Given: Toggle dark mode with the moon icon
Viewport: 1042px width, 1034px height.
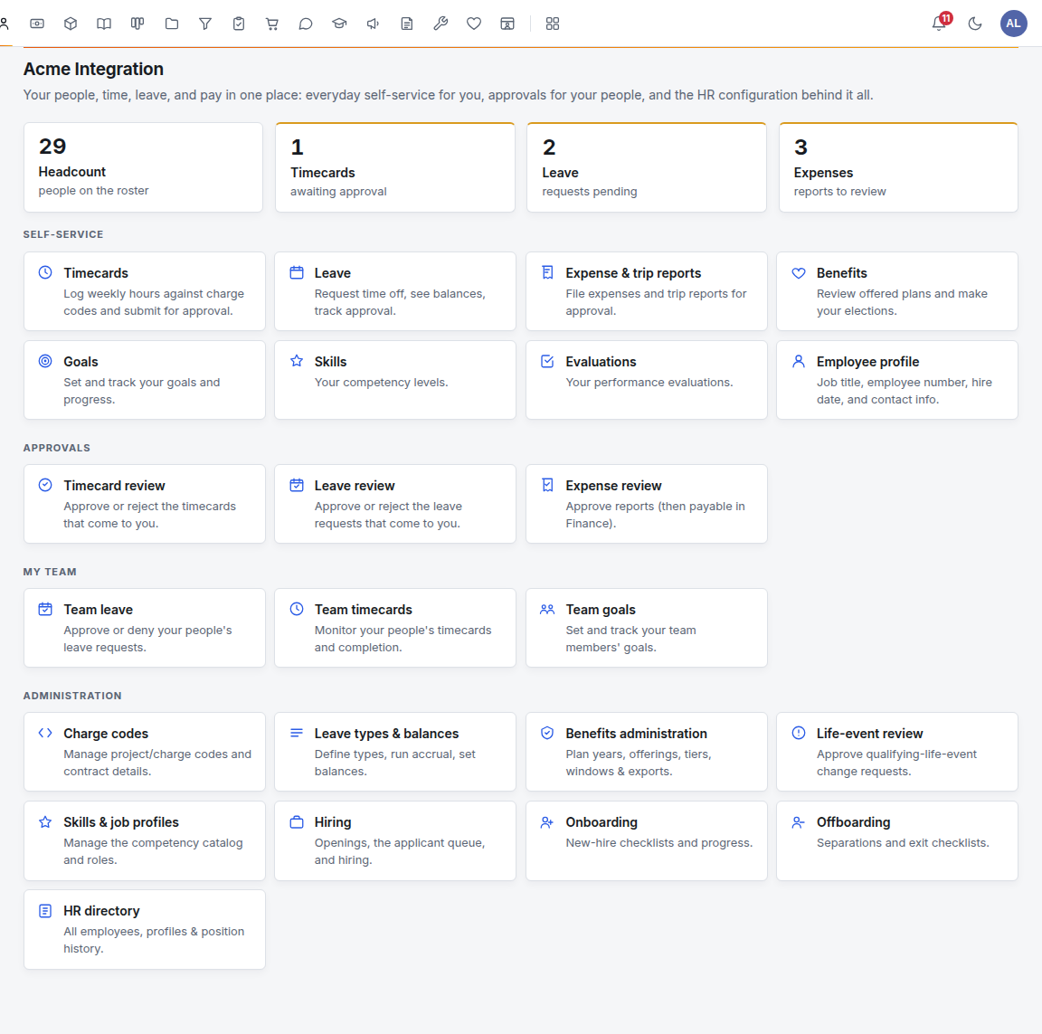Looking at the screenshot, I should [975, 24].
